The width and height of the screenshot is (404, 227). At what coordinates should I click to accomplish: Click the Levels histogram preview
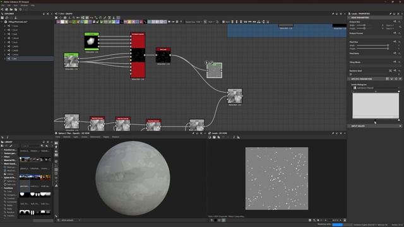pyautogui.click(x=376, y=105)
